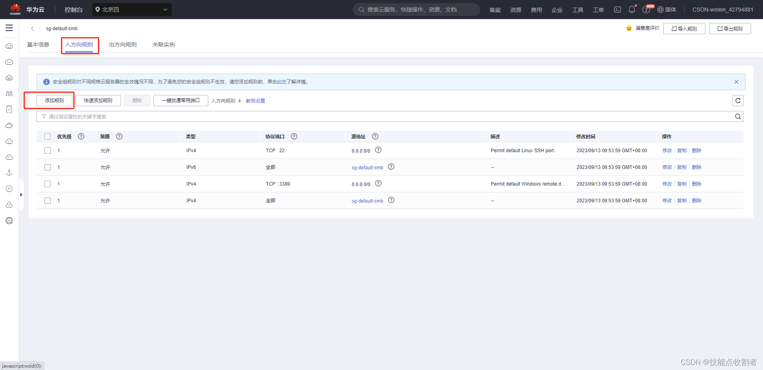Screen dimensions: 763x370
Task: Switch to the 入方向规则 tab
Action: [x=79, y=45]
